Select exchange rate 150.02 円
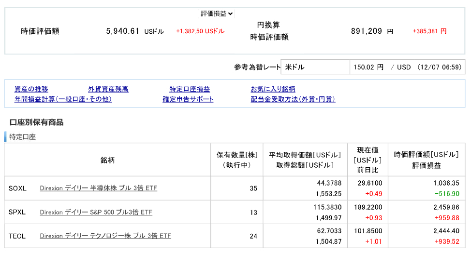The width and height of the screenshot is (471, 254). (368, 67)
